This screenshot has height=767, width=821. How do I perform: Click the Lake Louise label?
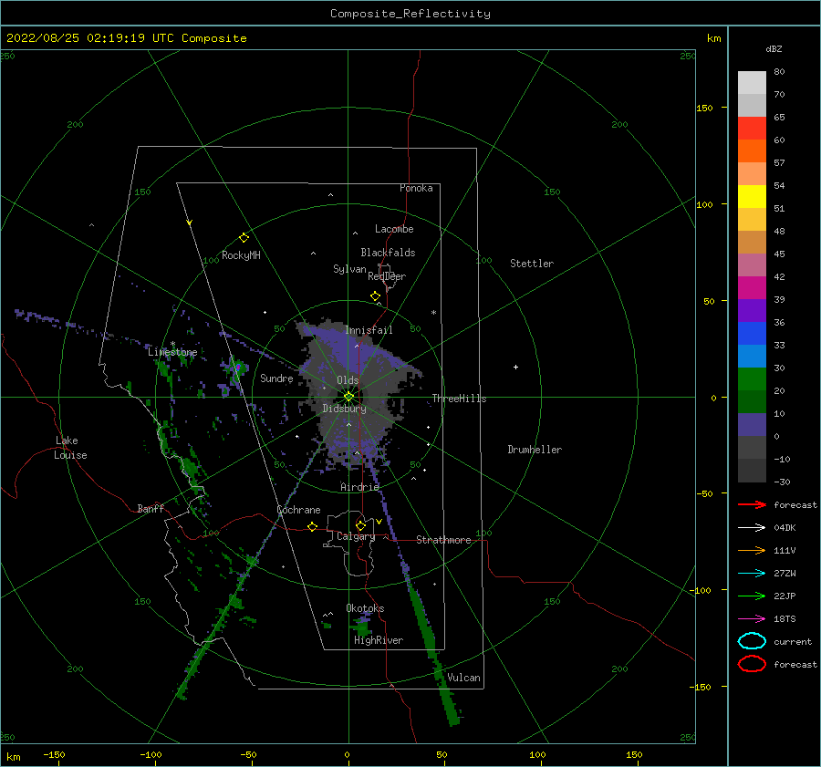(70, 448)
